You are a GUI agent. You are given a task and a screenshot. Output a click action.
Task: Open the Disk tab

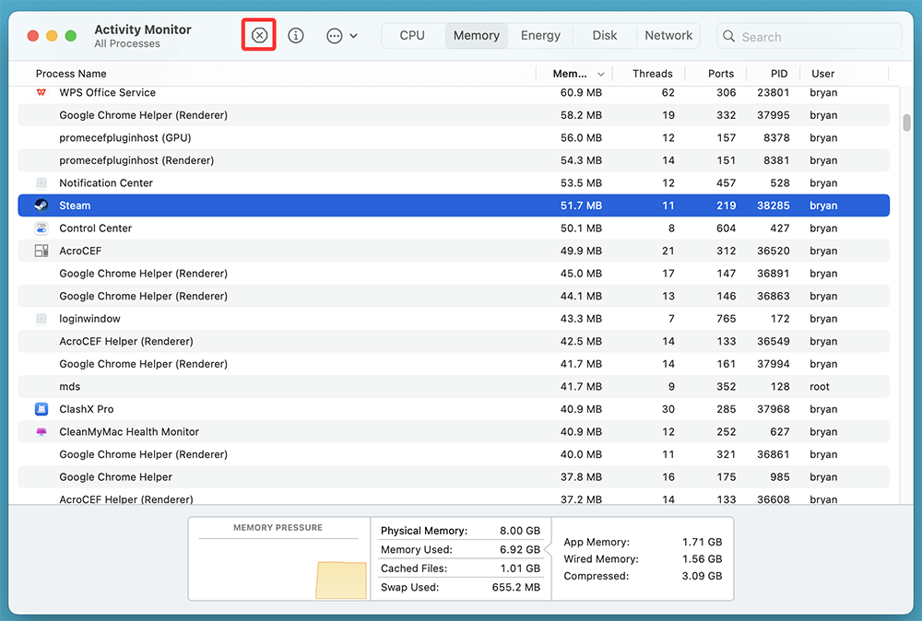point(605,36)
